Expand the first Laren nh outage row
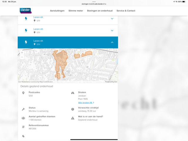The width and height of the screenshot is (188, 141). click(x=112, y=19)
